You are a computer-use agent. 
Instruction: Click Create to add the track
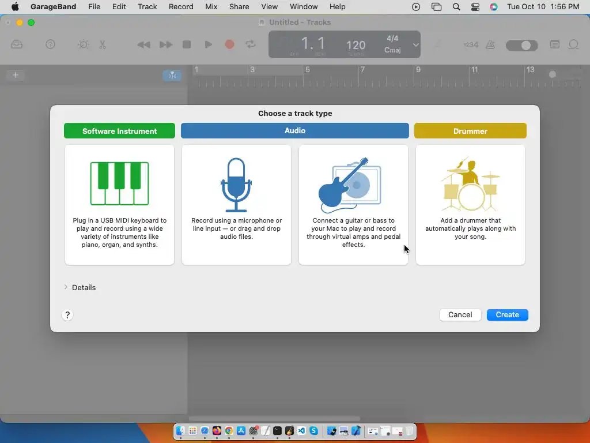tap(507, 314)
